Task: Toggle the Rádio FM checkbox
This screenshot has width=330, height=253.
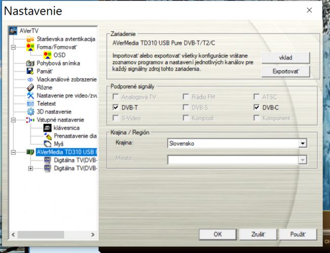Action: [186, 97]
